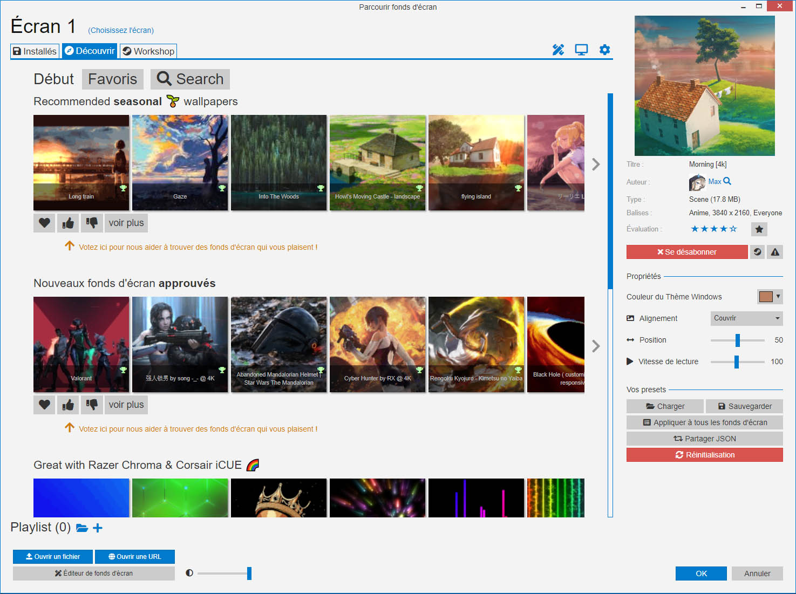This screenshot has width=796, height=594.
Task: Thumbs down the seasonal wallpapers row
Action: tap(92, 223)
